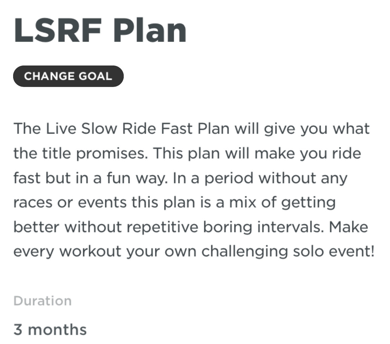Click the words races or events
Screen dimensions: 390x344
[x=70, y=203]
